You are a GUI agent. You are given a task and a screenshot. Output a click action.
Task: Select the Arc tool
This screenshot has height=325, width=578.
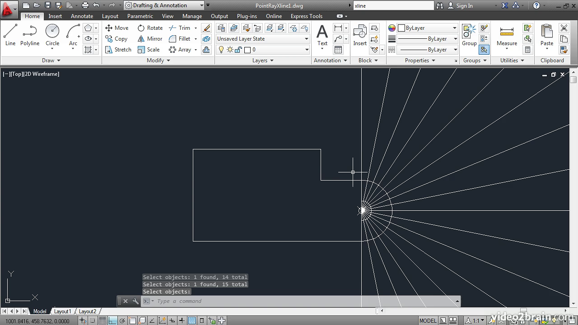coord(73,35)
